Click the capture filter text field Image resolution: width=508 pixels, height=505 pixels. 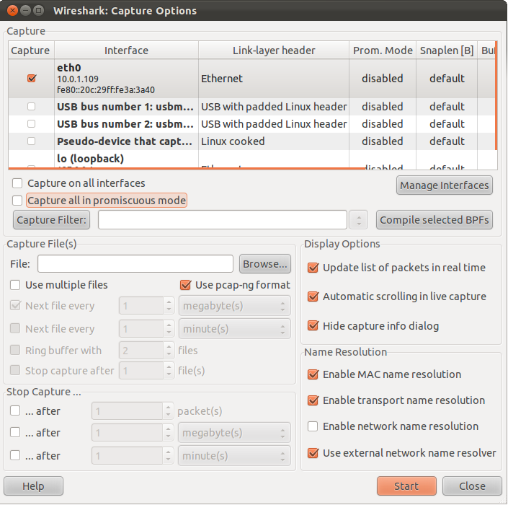pyautogui.click(x=223, y=220)
